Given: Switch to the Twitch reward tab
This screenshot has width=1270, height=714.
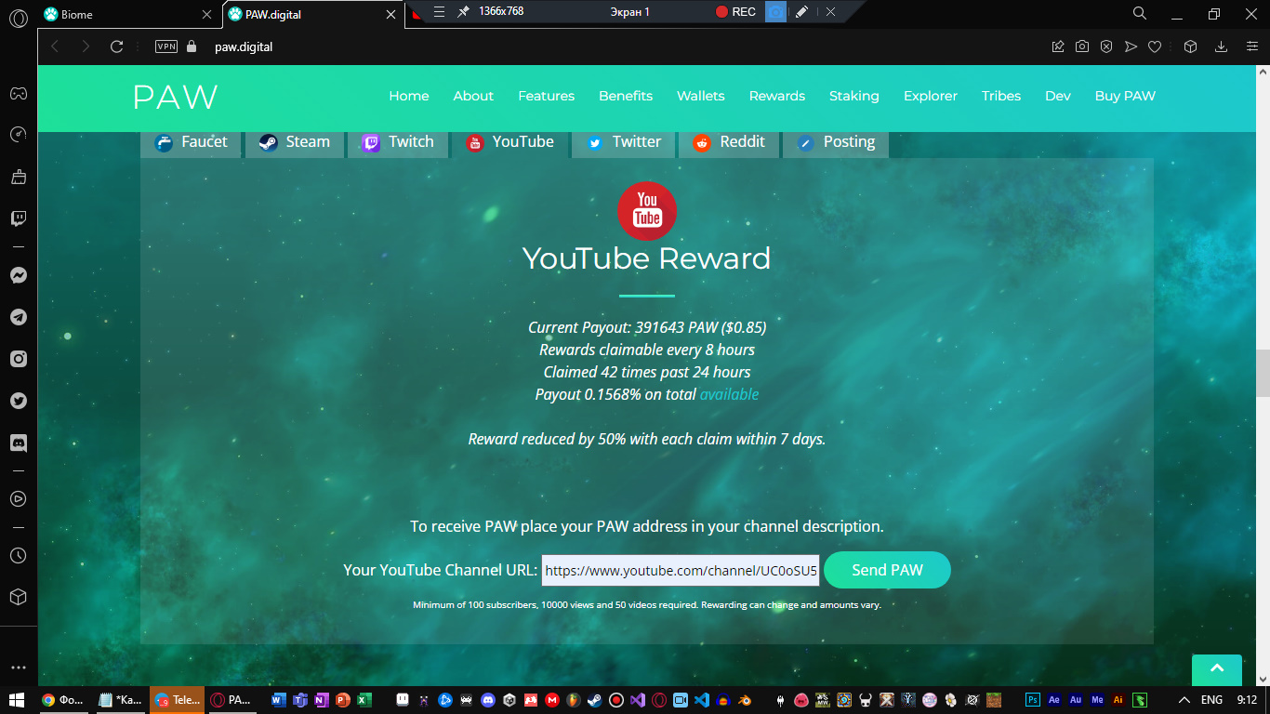Looking at the screenshot, I should [x=398, y=142].
